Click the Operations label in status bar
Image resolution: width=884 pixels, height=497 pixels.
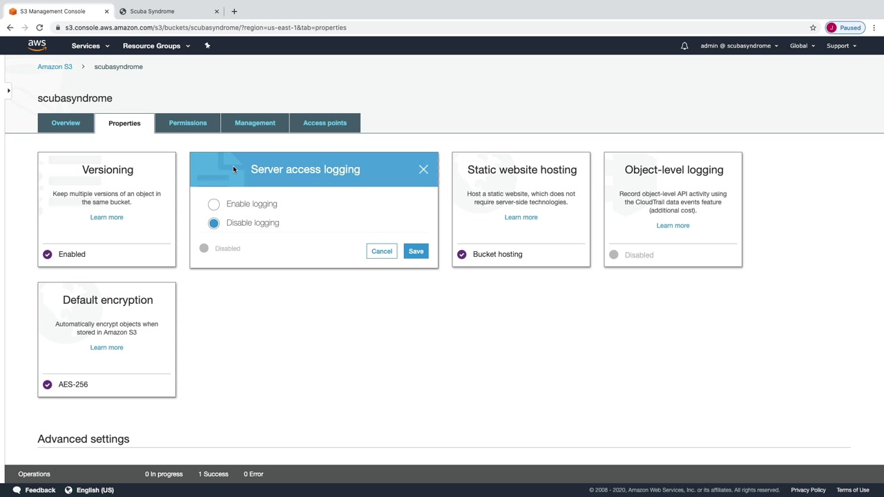click(34, 474)
